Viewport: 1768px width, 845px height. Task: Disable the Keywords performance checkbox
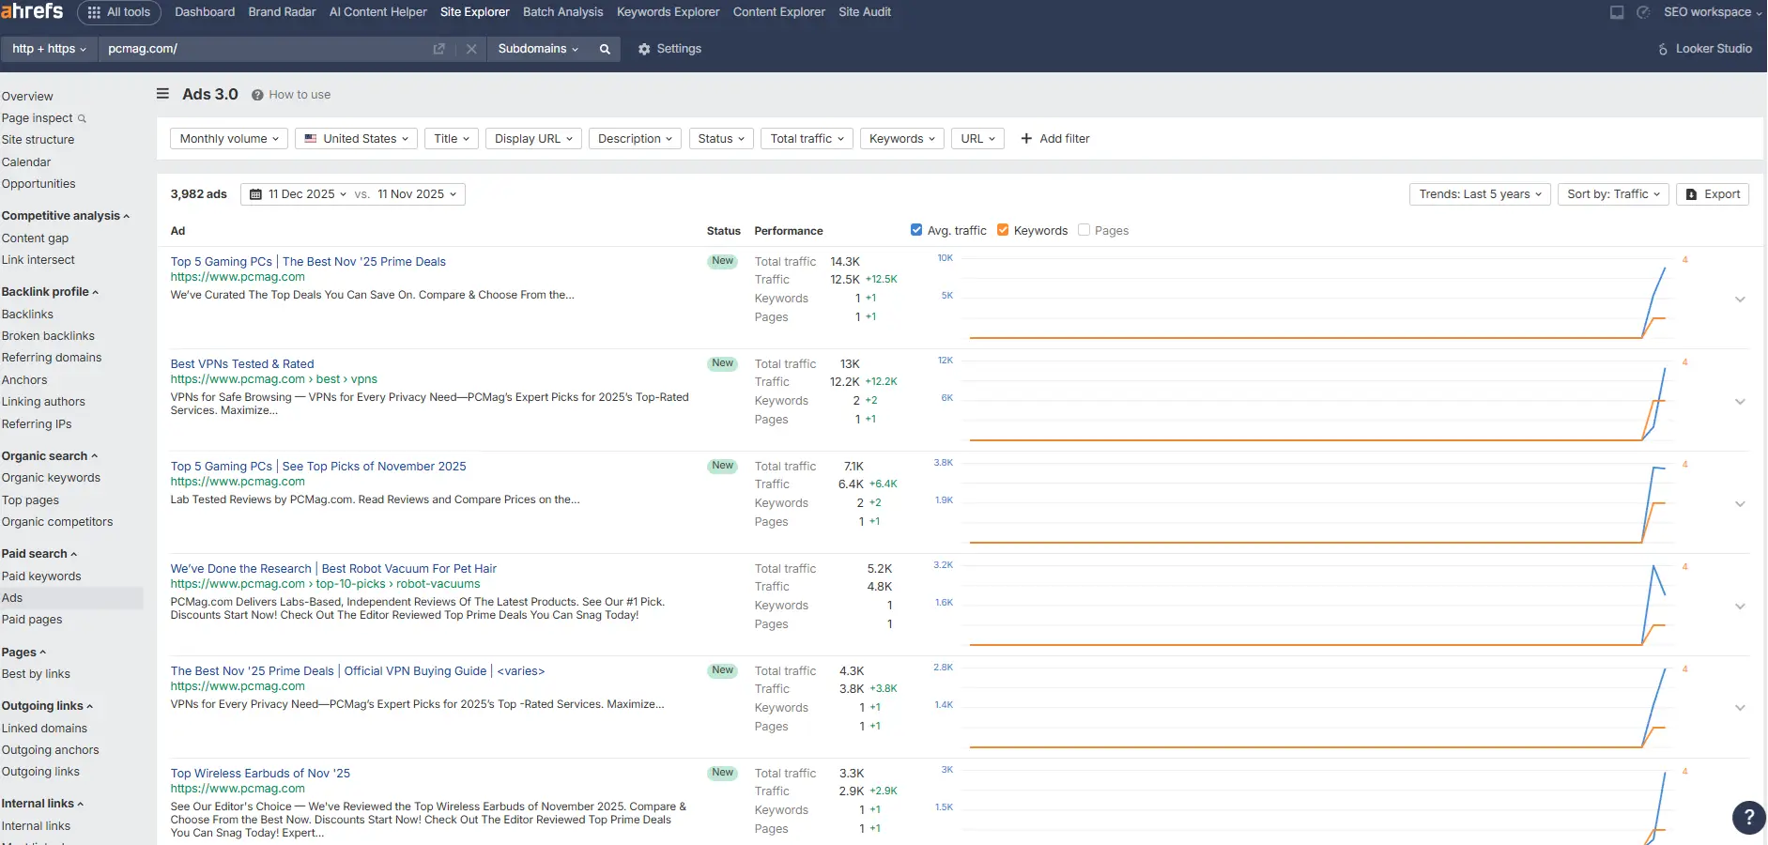pyautogui.click(x=1004, y=229)
